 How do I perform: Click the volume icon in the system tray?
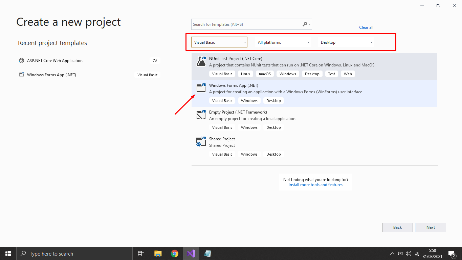409,253
